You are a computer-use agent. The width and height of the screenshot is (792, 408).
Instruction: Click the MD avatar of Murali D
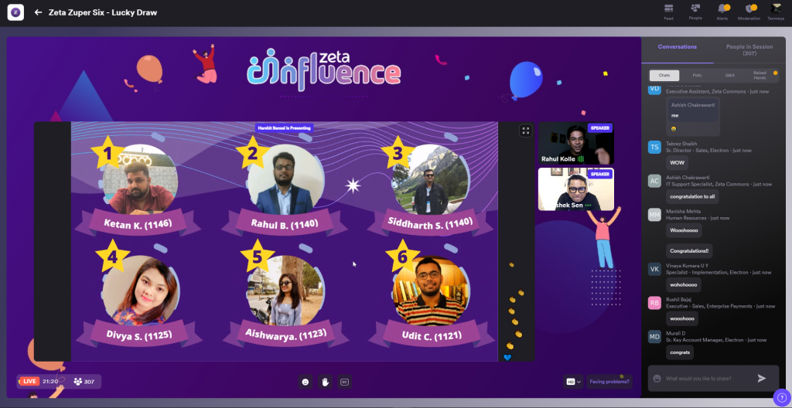(654, 337)
